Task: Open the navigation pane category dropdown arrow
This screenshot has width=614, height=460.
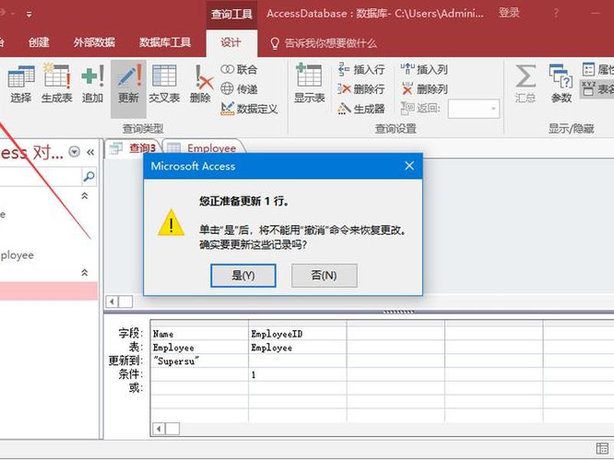Action: [74, 152]
